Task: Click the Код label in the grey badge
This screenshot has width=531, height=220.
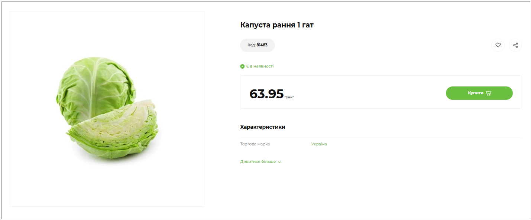Action: tap(252, 45)
